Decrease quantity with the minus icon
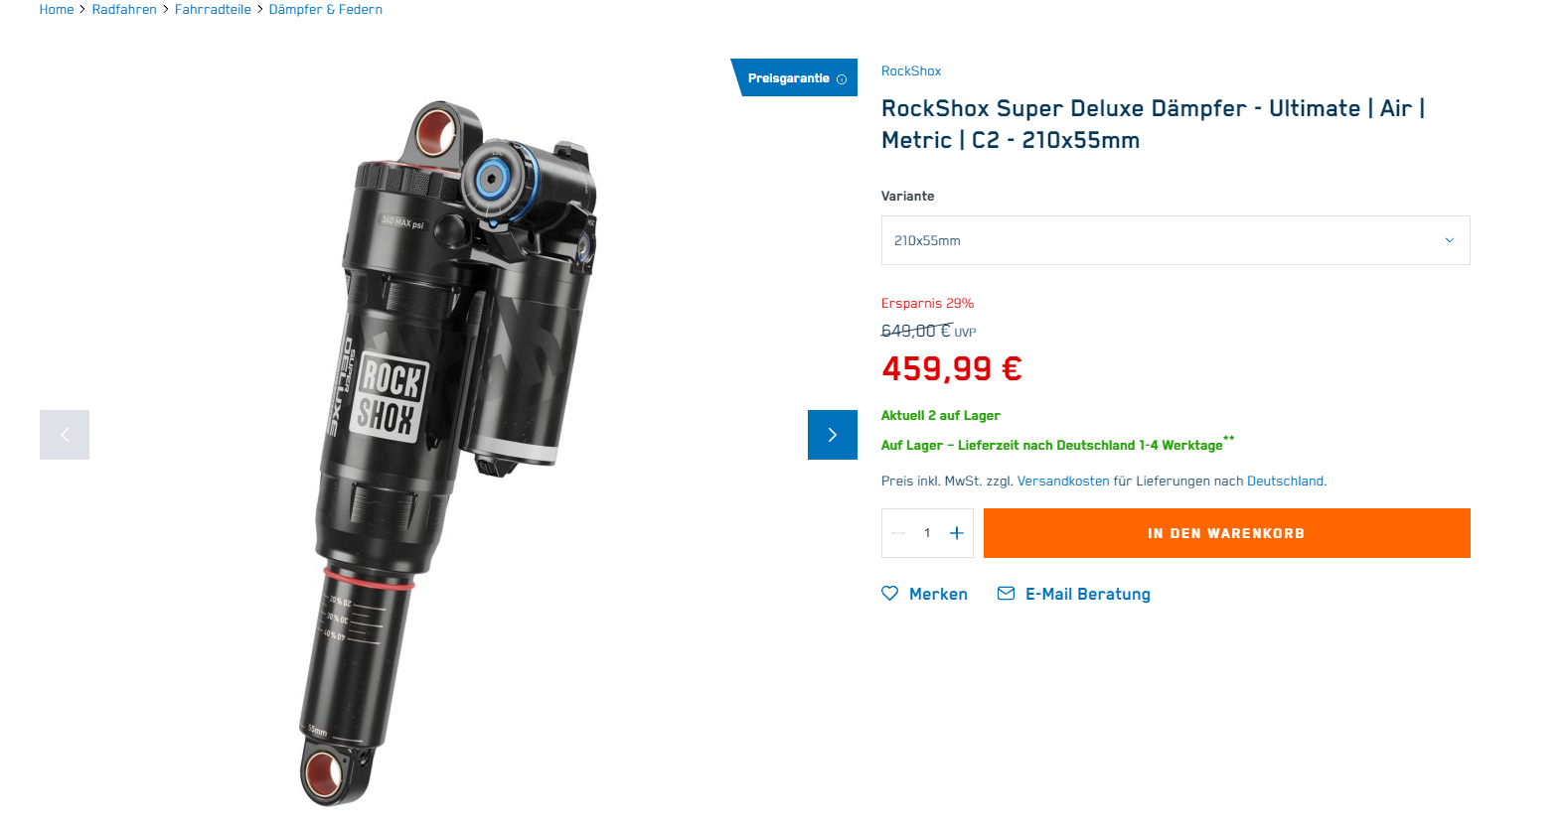The width and height of the screenshot is (1567, 828). [x=898, y=533]
